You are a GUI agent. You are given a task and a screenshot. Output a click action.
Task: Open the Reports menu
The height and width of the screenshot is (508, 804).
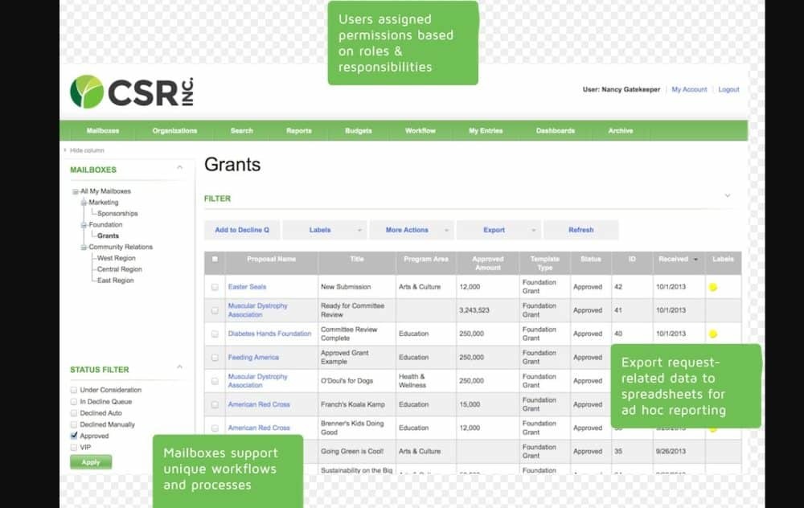298,131
